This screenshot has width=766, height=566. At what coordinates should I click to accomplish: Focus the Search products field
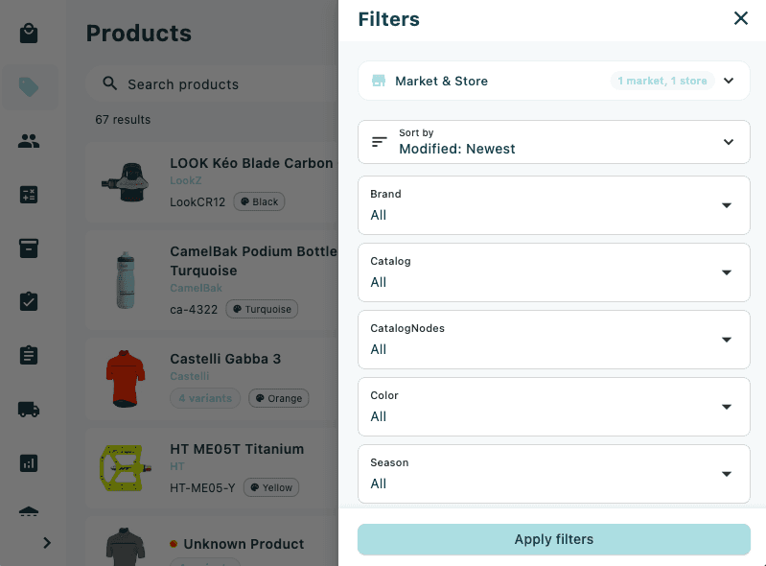point(213,84)
